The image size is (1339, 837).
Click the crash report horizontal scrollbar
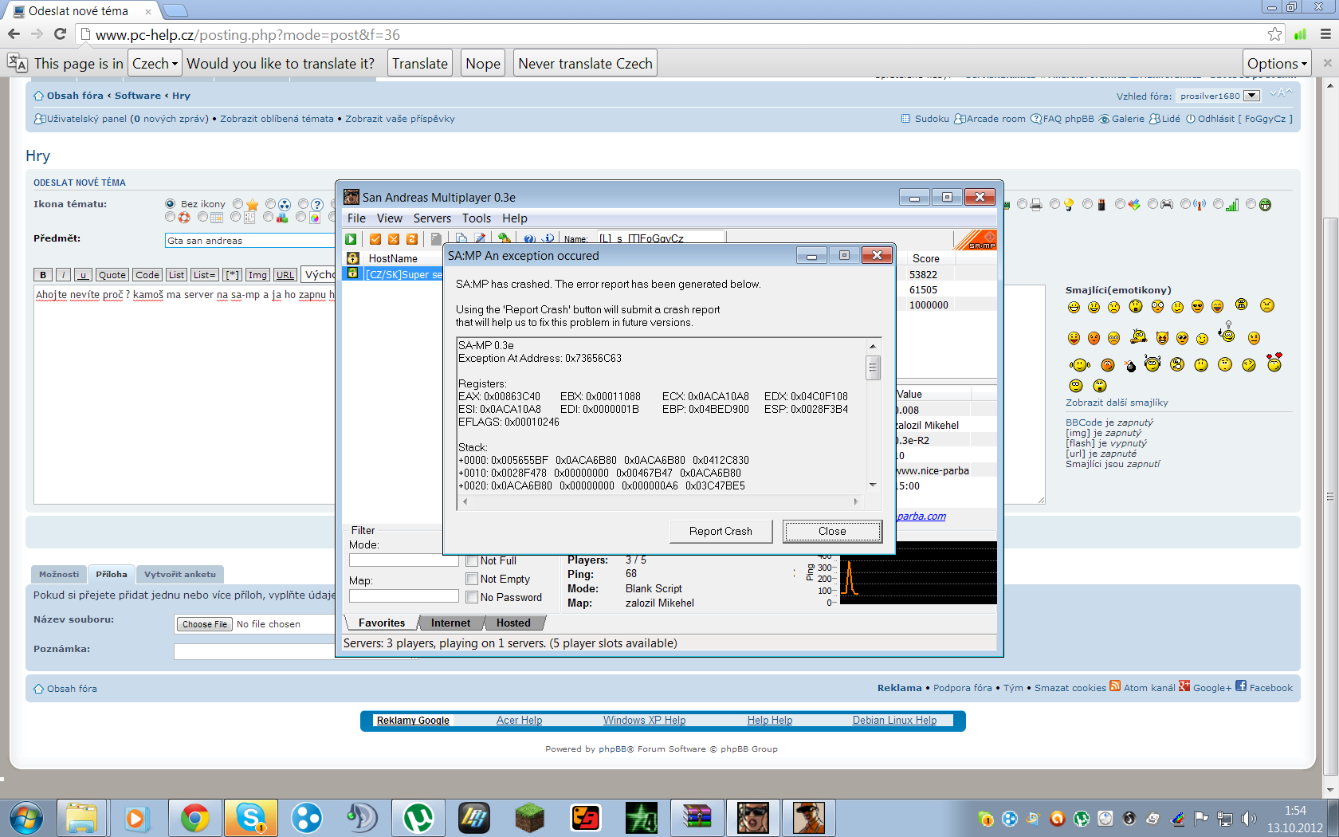tap(660, 502)
